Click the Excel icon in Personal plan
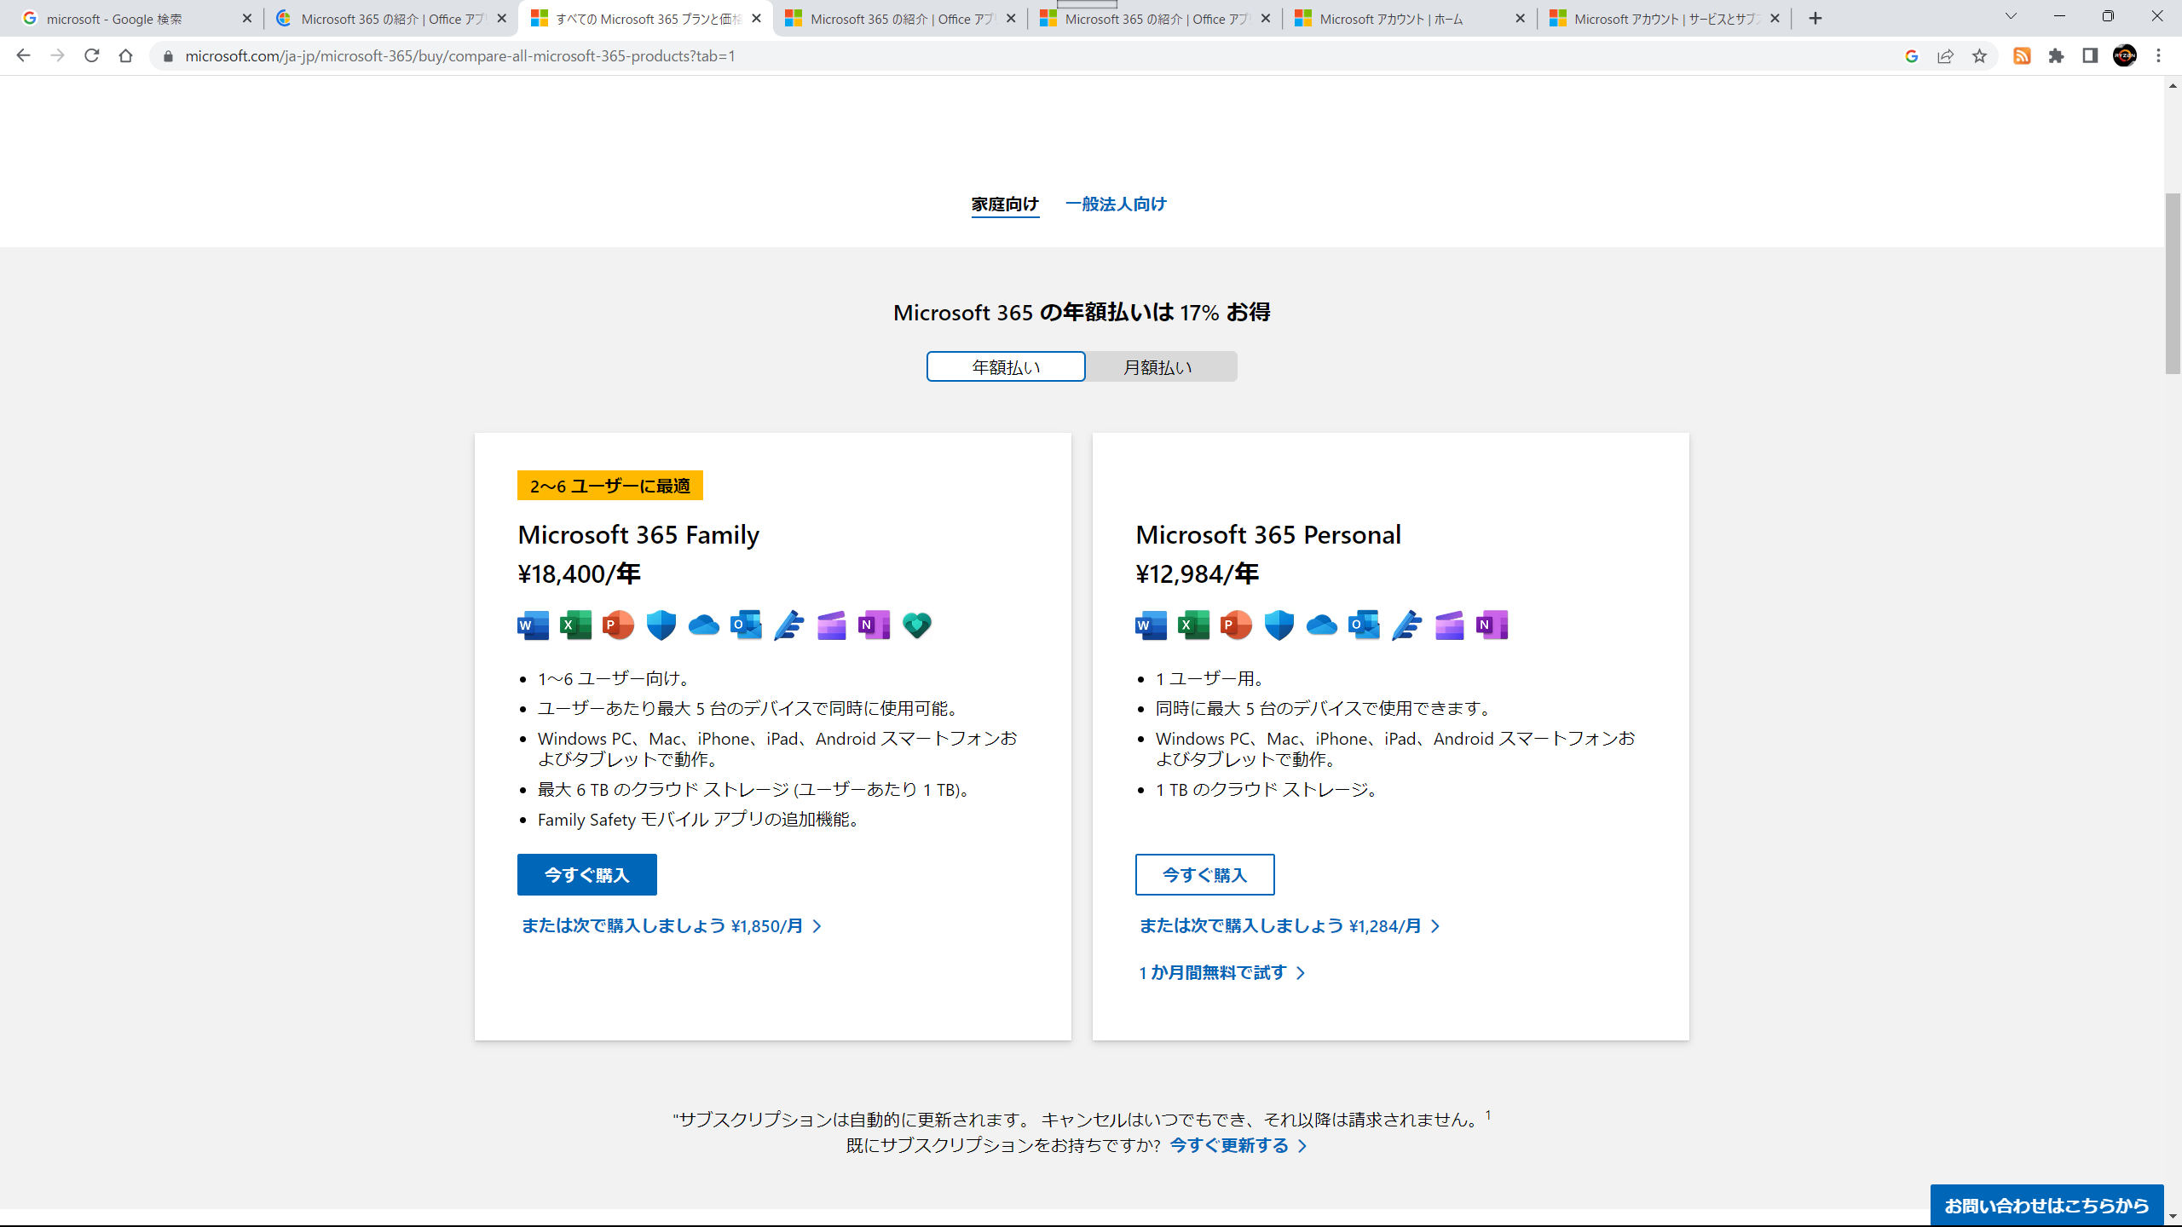Viewport: 2182px width, 1227px height. tap(1194, 625)
